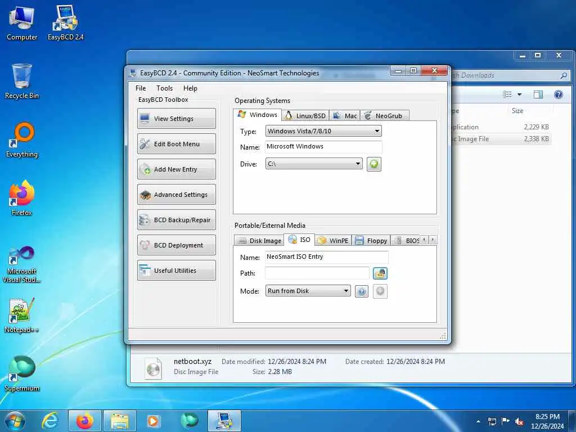The image size is (576, 432).
Task: Switch to Firefox in the taskbar
Action: coord(85,421)
